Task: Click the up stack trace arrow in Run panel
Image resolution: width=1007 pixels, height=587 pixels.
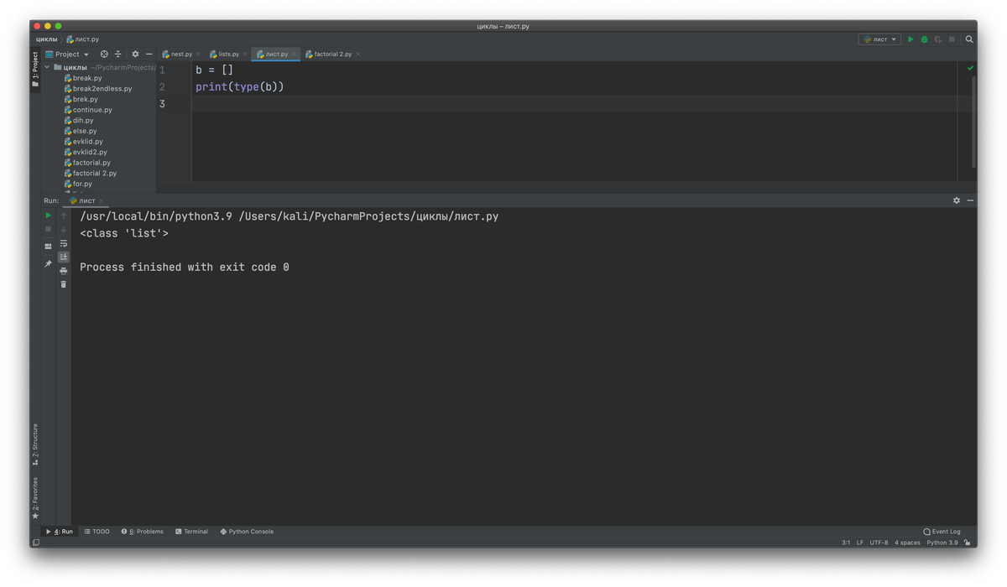Action: pos(64,216)
